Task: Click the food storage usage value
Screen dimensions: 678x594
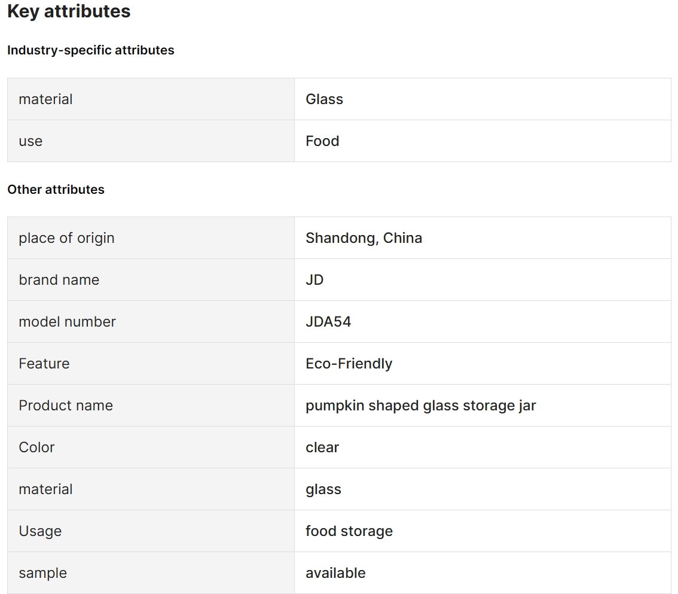Action: [349, 531]
